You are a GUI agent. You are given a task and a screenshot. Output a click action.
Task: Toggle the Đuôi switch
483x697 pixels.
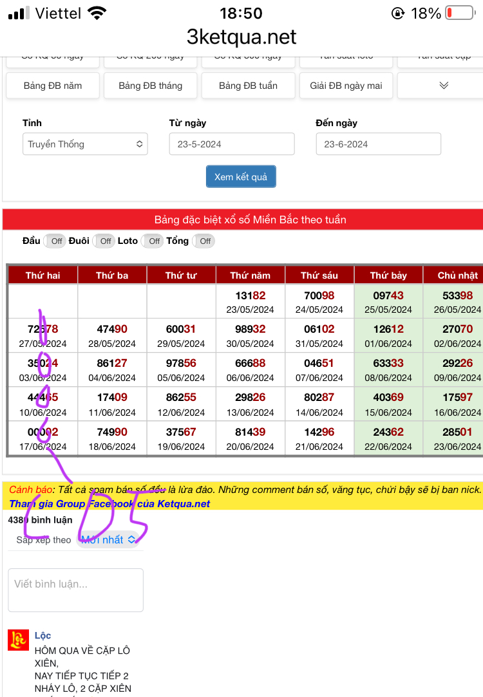(x=104, y=241)
